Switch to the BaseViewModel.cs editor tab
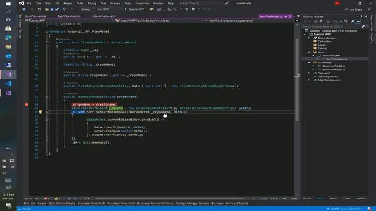Screen dimensions: 376x211 pyautogui.click(x=69, y=16)
